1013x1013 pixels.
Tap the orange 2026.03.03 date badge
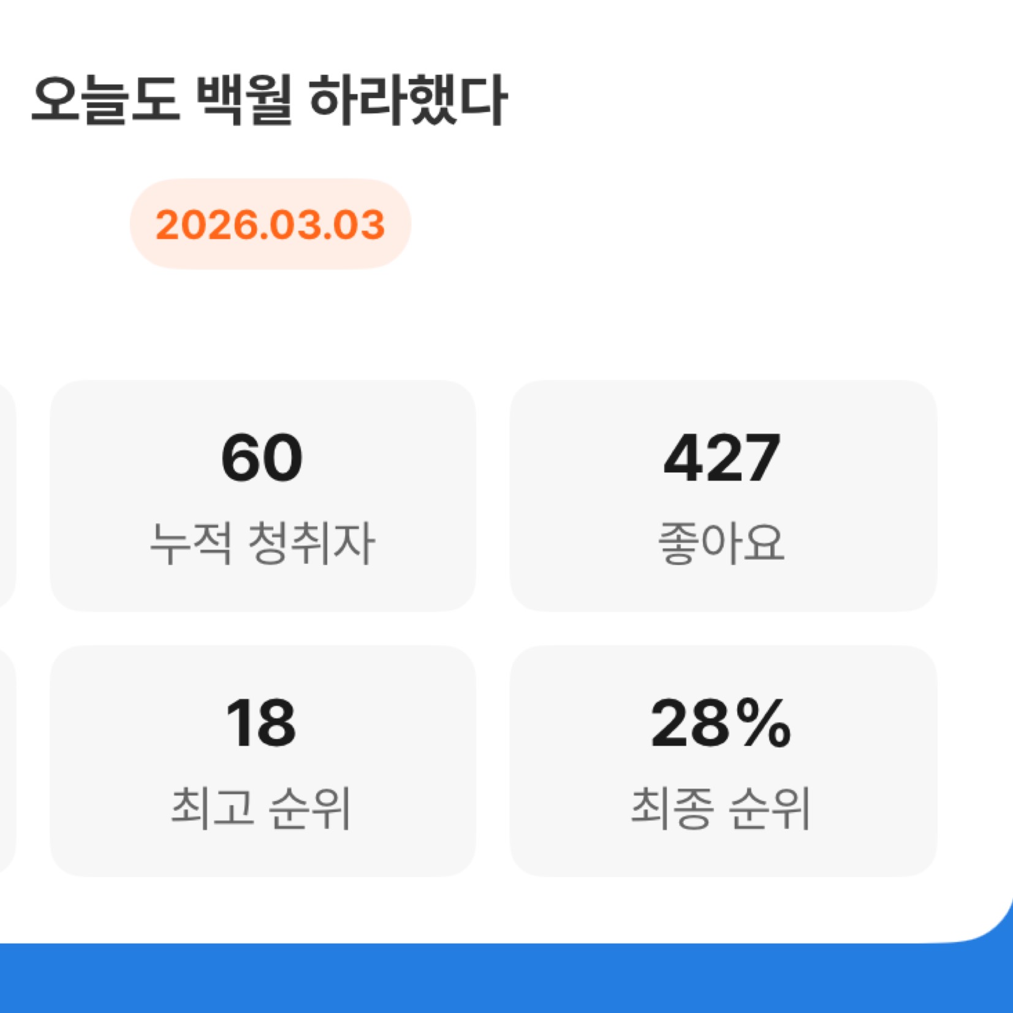tap(270, 224)
